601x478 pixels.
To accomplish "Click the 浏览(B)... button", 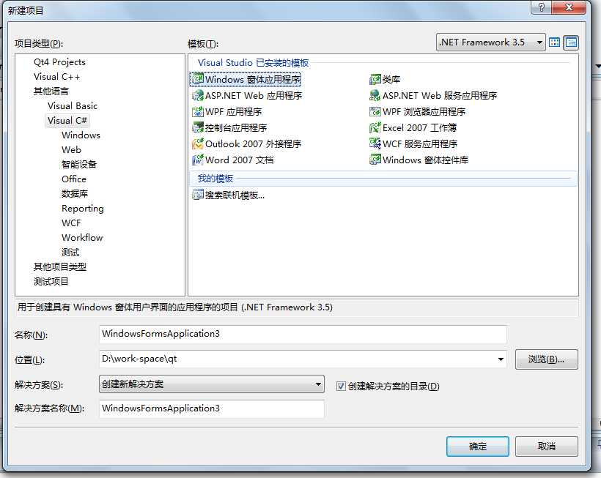I will (547, 359).
